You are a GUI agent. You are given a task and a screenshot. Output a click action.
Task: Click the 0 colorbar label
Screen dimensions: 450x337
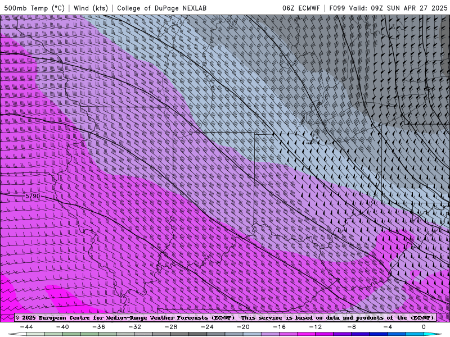pyautogui.click(x=424, y=327)
